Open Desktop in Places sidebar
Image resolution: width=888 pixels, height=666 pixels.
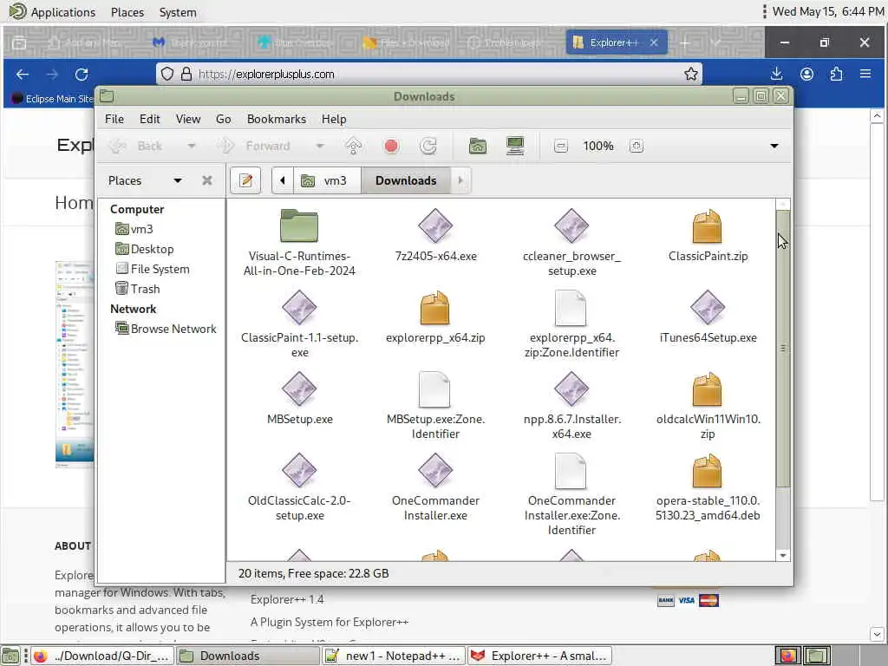(x=145, y=249)
